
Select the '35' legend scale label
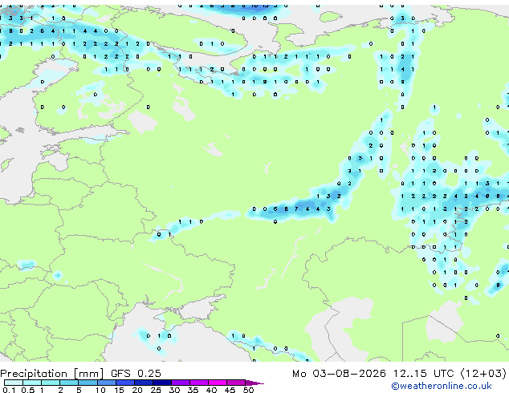[x=193, y=390]
